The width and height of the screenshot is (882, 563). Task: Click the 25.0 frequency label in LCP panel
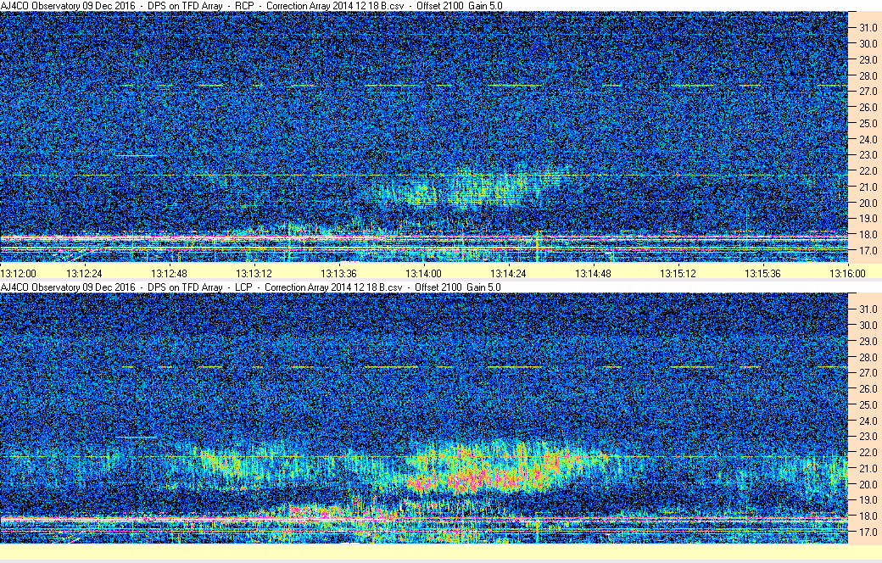pyautogui.click(x=868, y=405)
